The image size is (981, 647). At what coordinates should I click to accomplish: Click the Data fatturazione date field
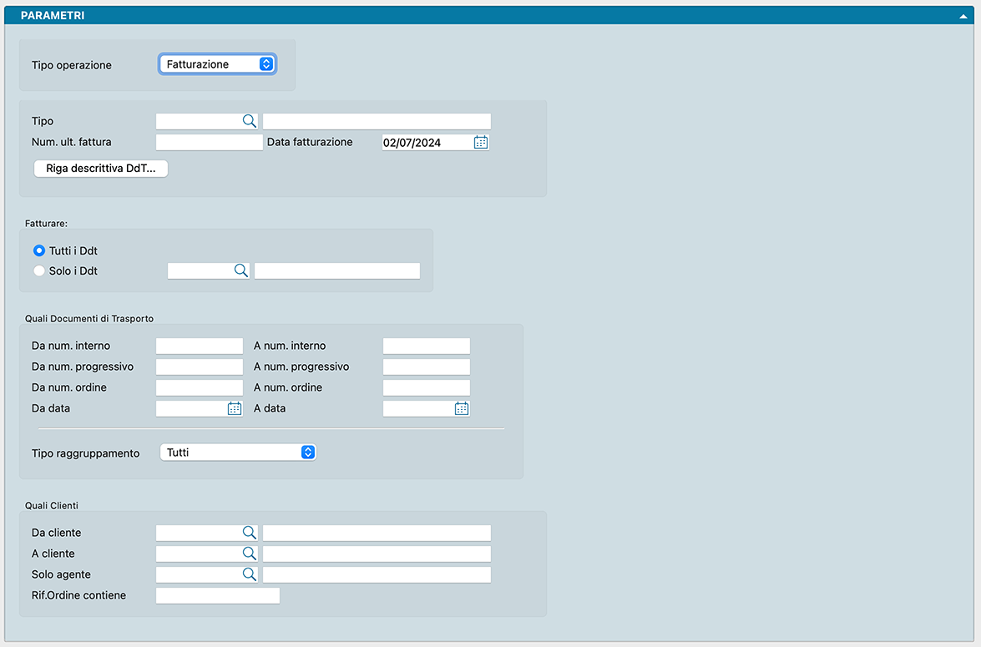pyautogui.click(x=426, y=143)
